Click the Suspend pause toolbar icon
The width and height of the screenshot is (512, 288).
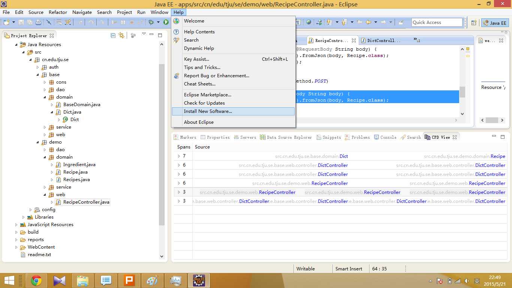[x=123, y=22]
